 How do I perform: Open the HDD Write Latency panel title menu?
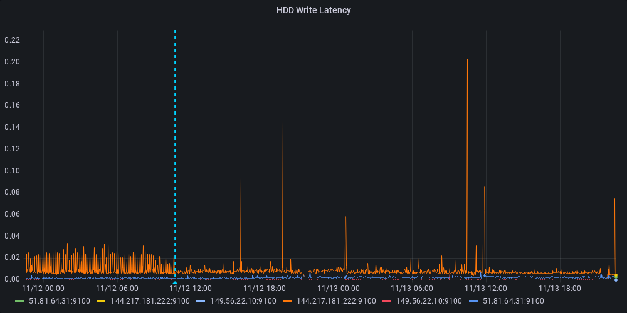pyautogui.click(x=313, y=11)
